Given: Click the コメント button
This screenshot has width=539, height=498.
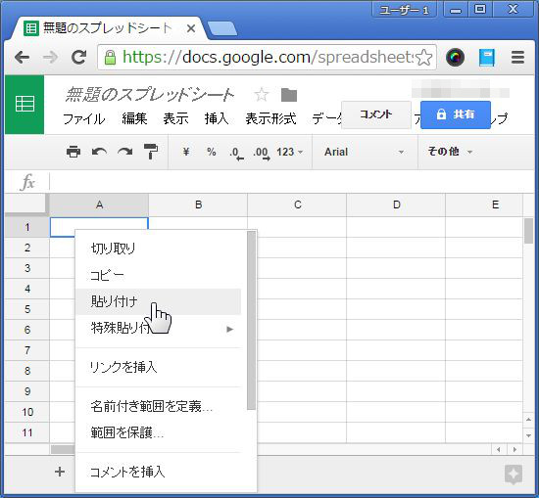Looking at the screenshot, I should click(376, 114).
